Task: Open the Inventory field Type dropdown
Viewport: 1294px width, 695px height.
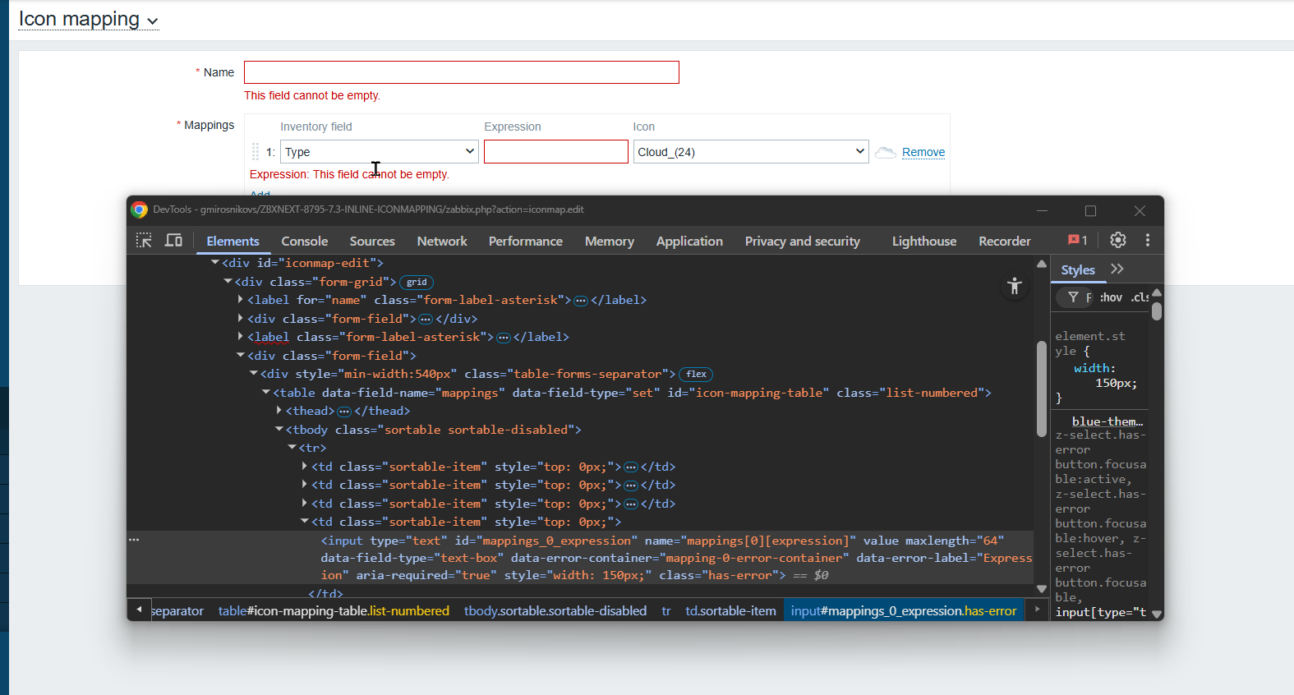Action: 379,152
